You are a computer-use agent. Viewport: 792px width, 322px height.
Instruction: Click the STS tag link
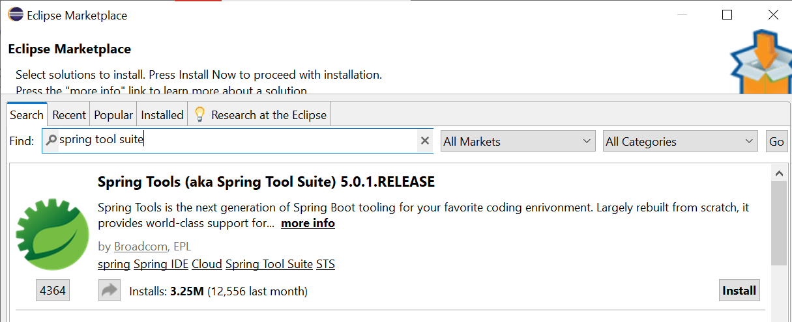pos(325,264)
